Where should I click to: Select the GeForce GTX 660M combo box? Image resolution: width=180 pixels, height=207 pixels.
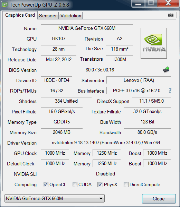tap(55, 198)
